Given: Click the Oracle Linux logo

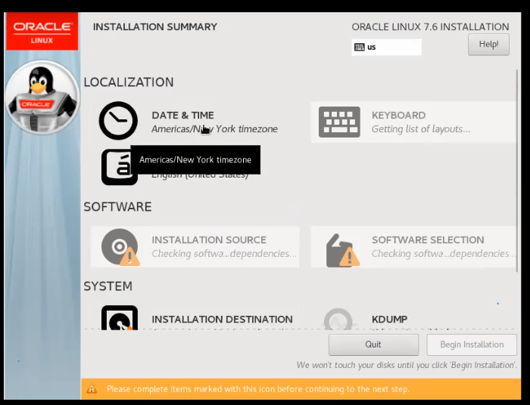Looking at the screenshot, I should point(42,32).
